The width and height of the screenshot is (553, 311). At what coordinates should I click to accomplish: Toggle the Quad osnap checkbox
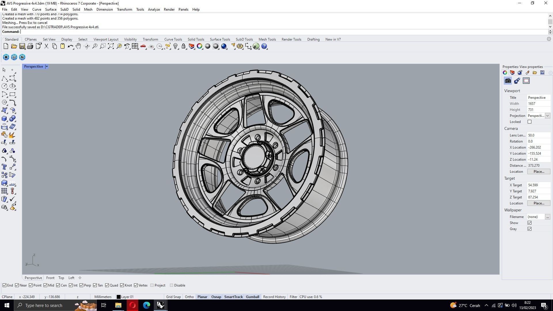[107, 285]
